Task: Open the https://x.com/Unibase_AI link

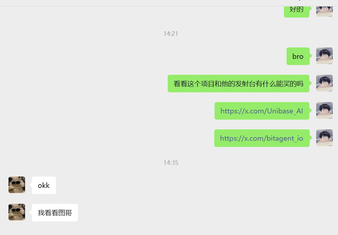Action: [x=262, y=111]
